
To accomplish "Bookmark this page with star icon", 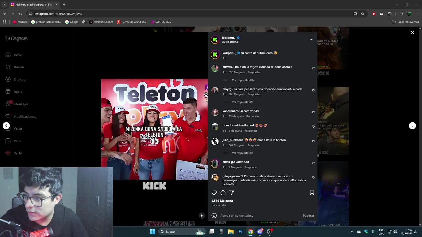I will click(x=363, y=14).
